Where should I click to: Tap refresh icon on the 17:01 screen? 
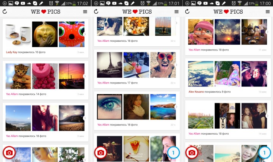pos(96,11)
